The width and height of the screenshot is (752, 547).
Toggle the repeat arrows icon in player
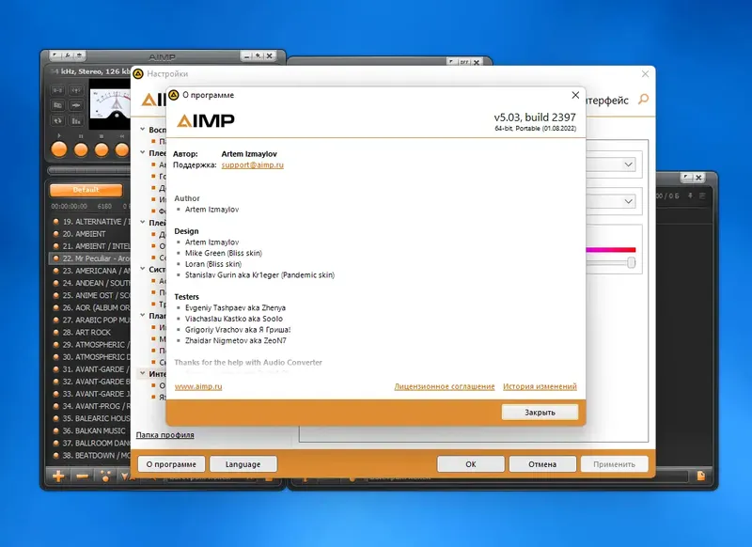pos(57,121)
